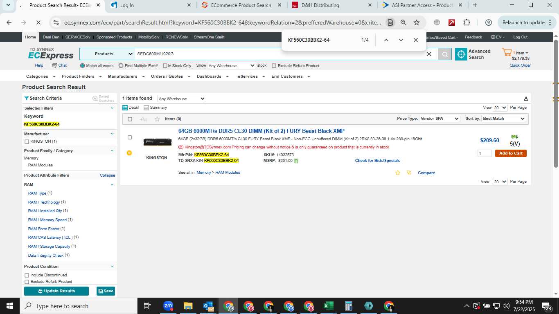
Task: Open top View 20 per page dropdown
Action: [500, 108]
